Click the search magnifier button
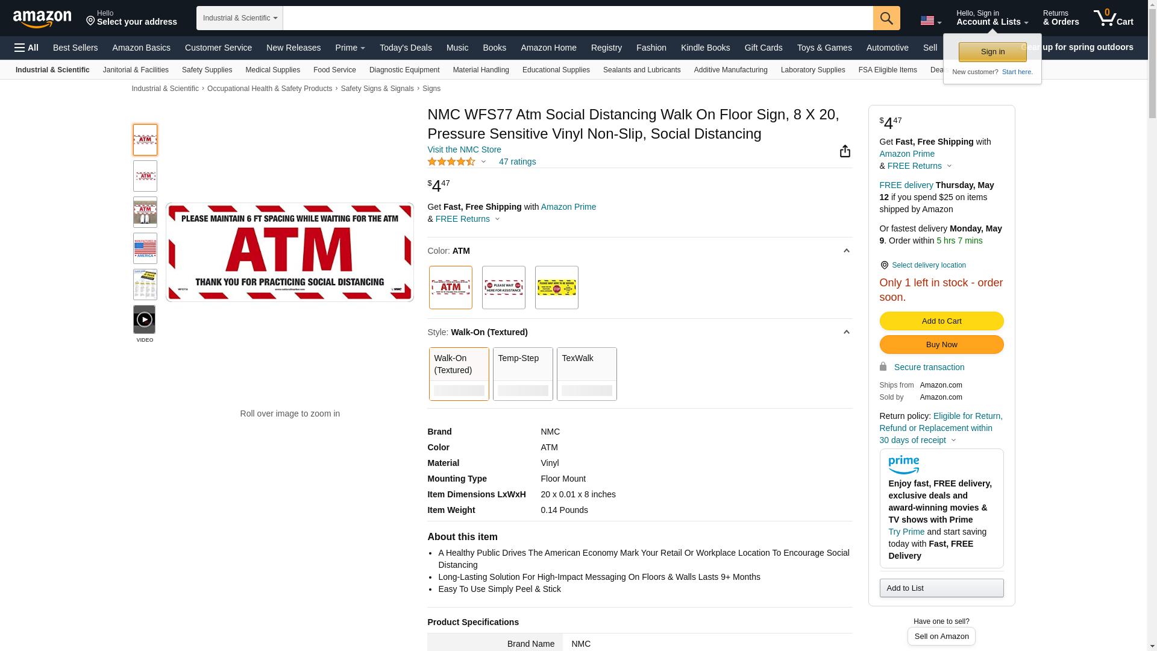1157x651 pixels. click(x=886, y=18)
